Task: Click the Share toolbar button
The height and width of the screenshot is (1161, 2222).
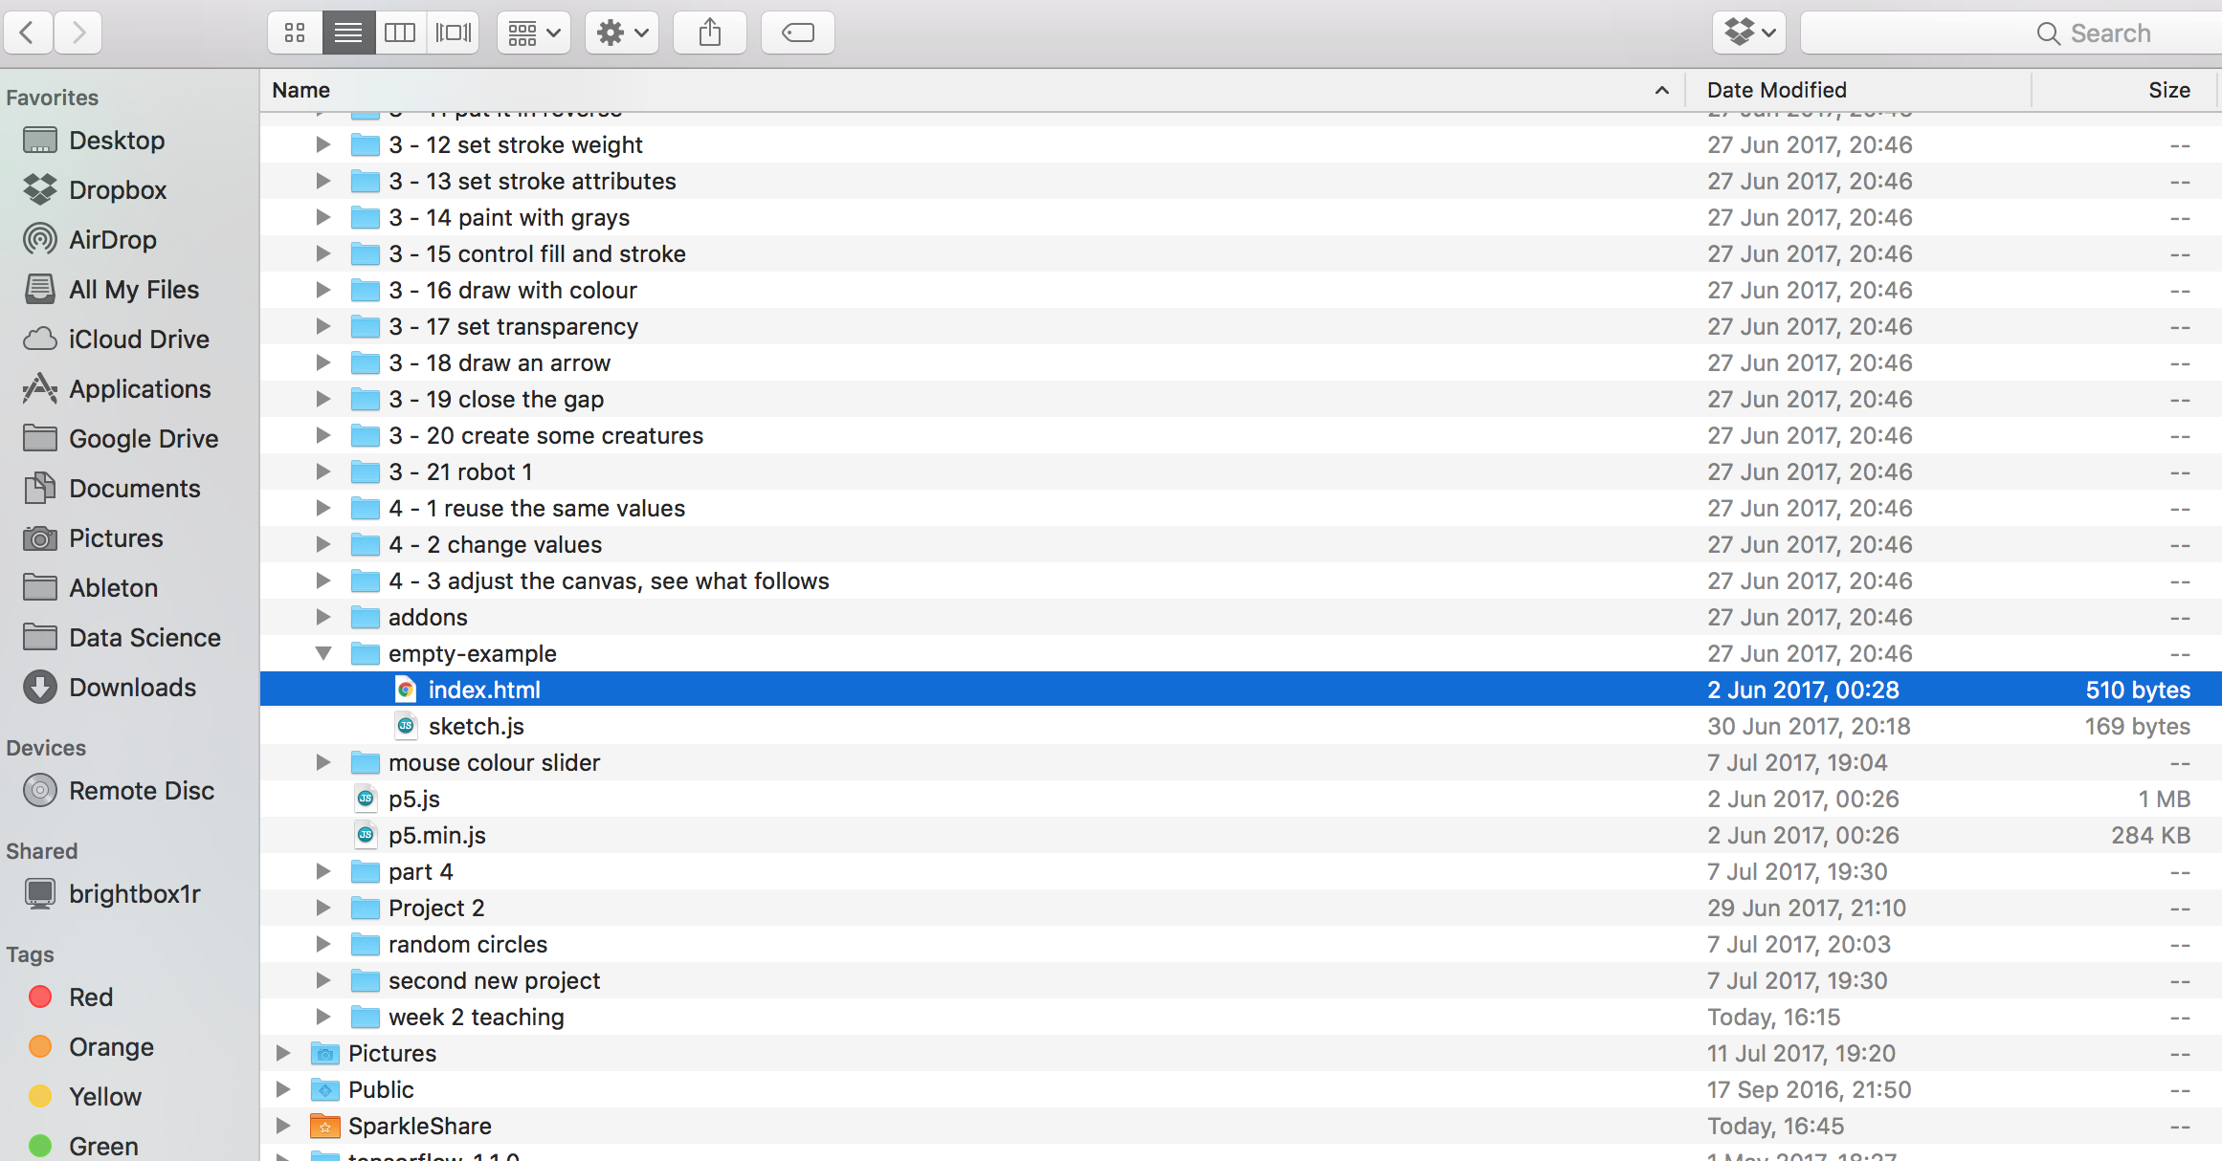Action: click(709, 33)
